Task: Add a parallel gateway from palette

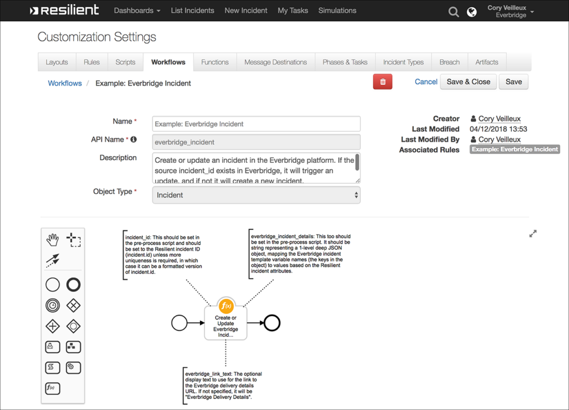Action: (53, 326)
